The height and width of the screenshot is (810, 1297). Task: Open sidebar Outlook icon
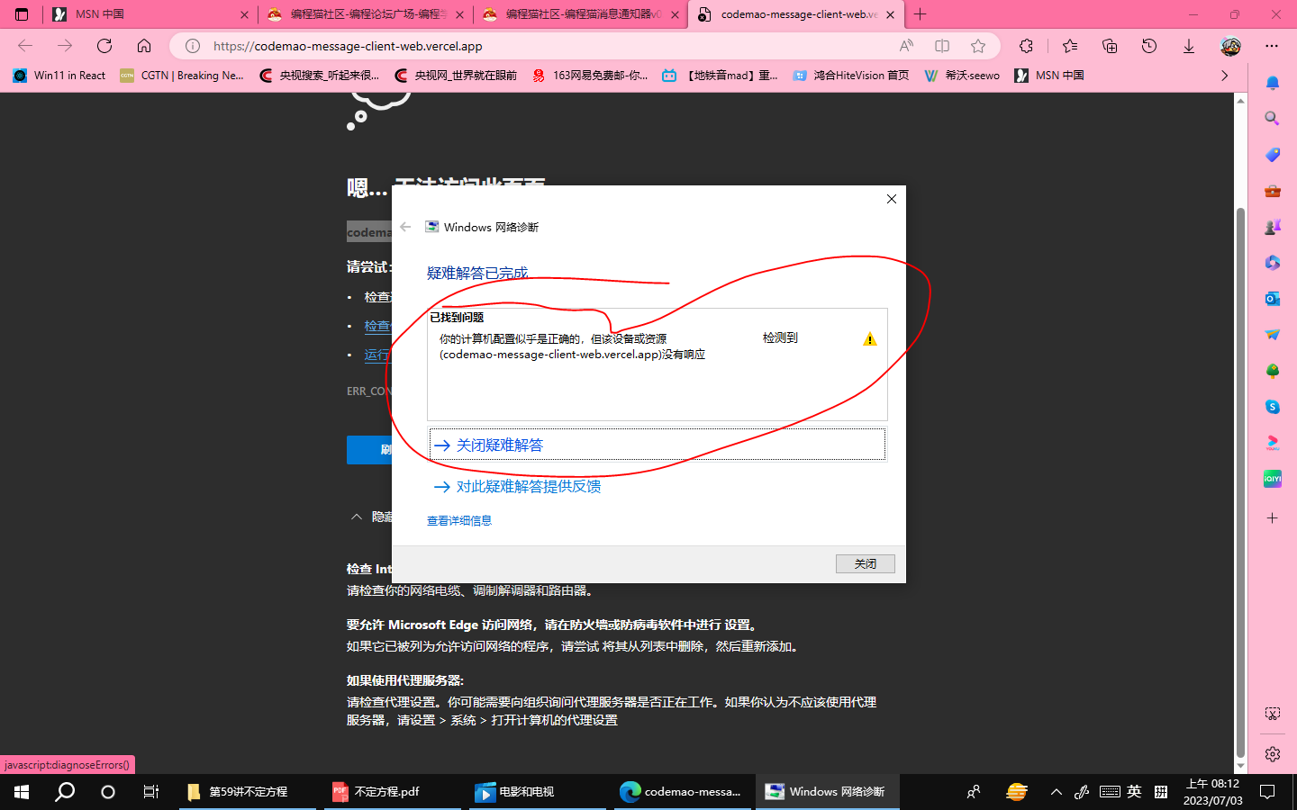click(x=1273, y=299)
